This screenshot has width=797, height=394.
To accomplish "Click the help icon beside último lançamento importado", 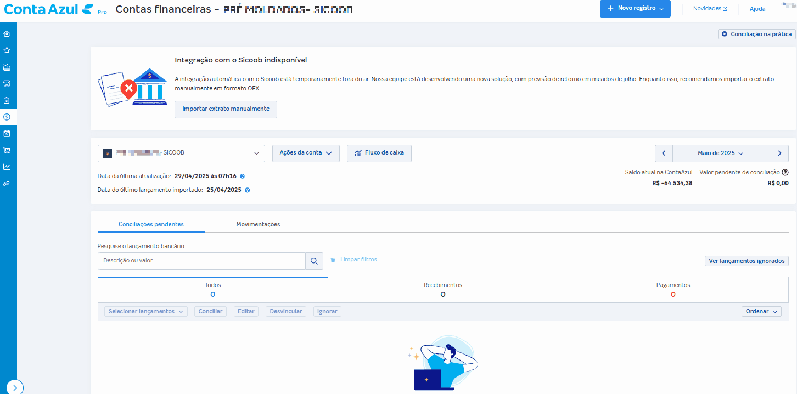I will tap(248, 190).
